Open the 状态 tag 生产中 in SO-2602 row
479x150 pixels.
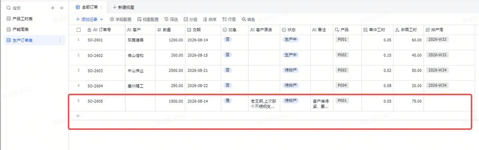point(291,55)
